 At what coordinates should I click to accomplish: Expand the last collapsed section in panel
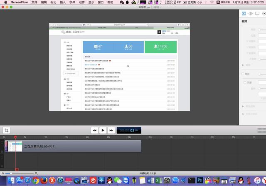point(243,114)
